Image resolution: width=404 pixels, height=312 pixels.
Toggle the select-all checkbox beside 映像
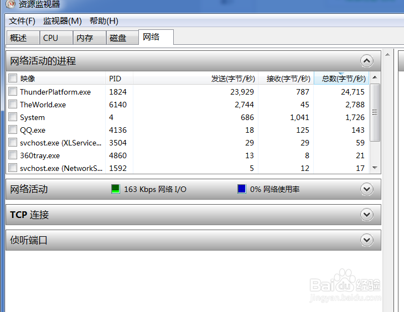(13, 78)
